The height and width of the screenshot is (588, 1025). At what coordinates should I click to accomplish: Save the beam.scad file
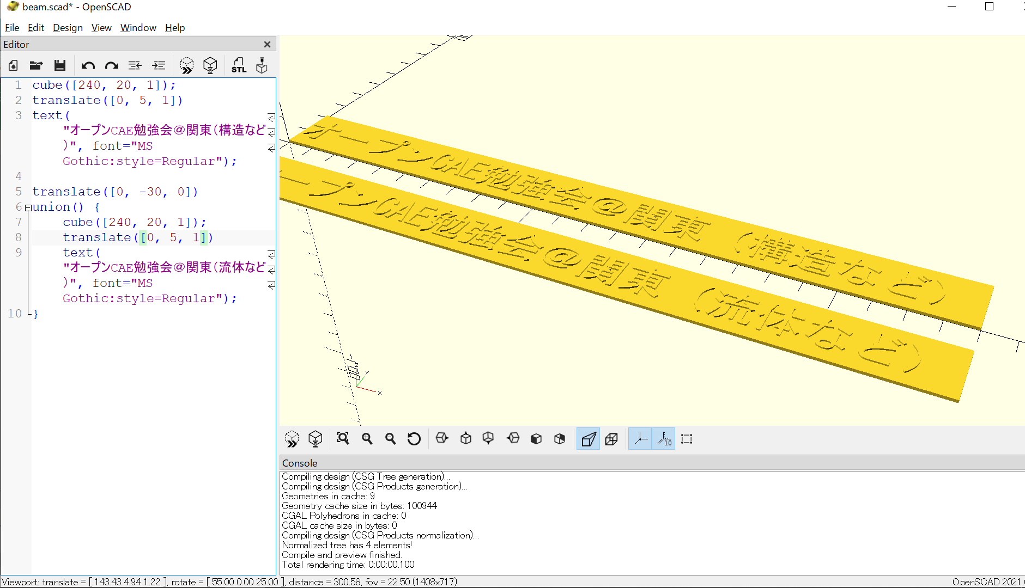60,65
